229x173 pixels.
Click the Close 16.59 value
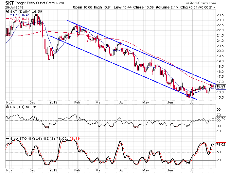click(x=143, y=7)
